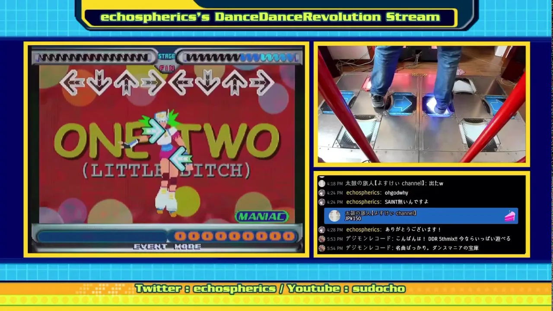The width and height of the screenshot is (553, 311).
Task: Click player one's right receptor arrow
Action: coord(153,83)
